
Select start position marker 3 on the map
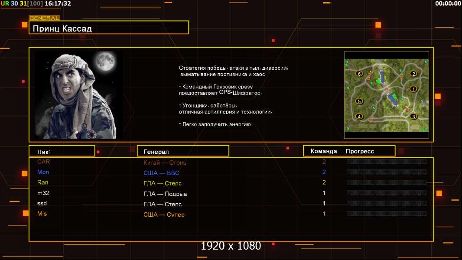coord(413,116)
